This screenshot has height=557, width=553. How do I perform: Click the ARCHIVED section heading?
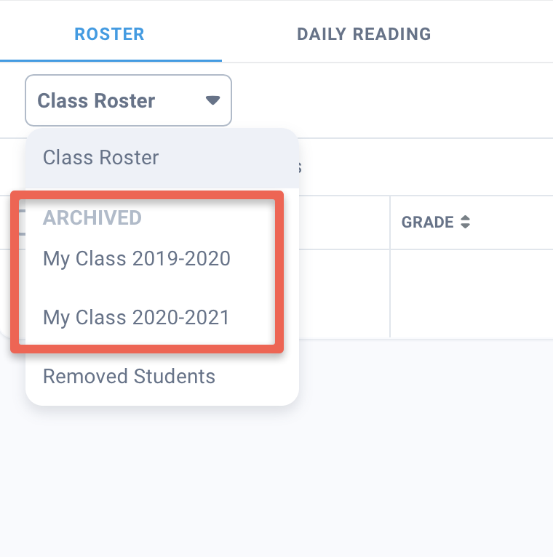[92, 217]
